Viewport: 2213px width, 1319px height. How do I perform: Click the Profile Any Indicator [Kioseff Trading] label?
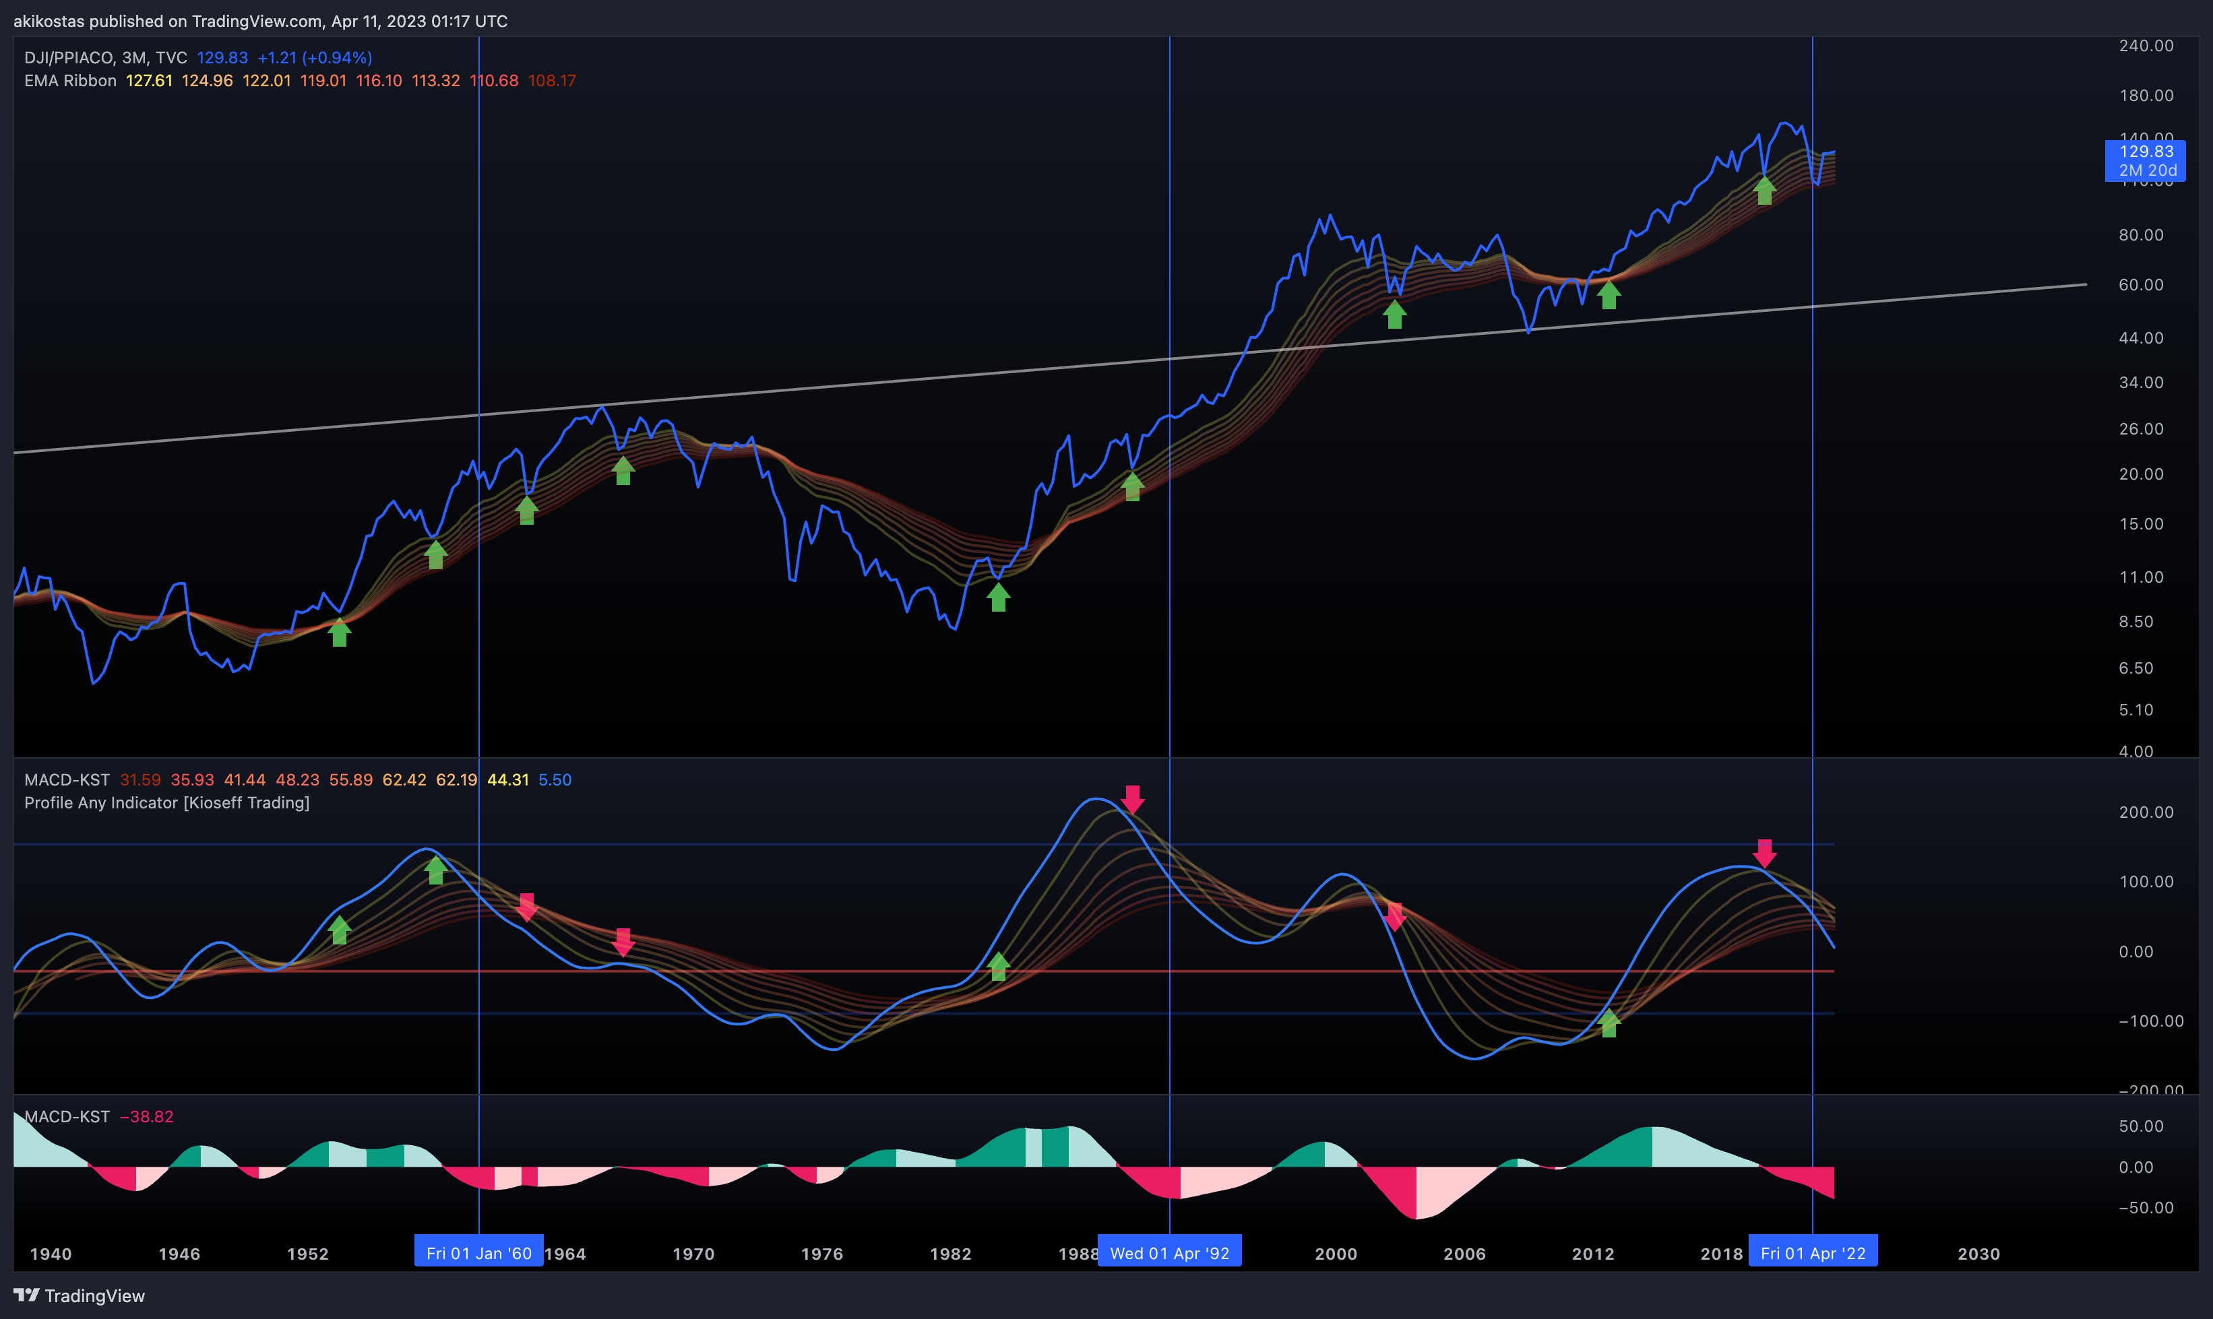[x=167, y=802]
